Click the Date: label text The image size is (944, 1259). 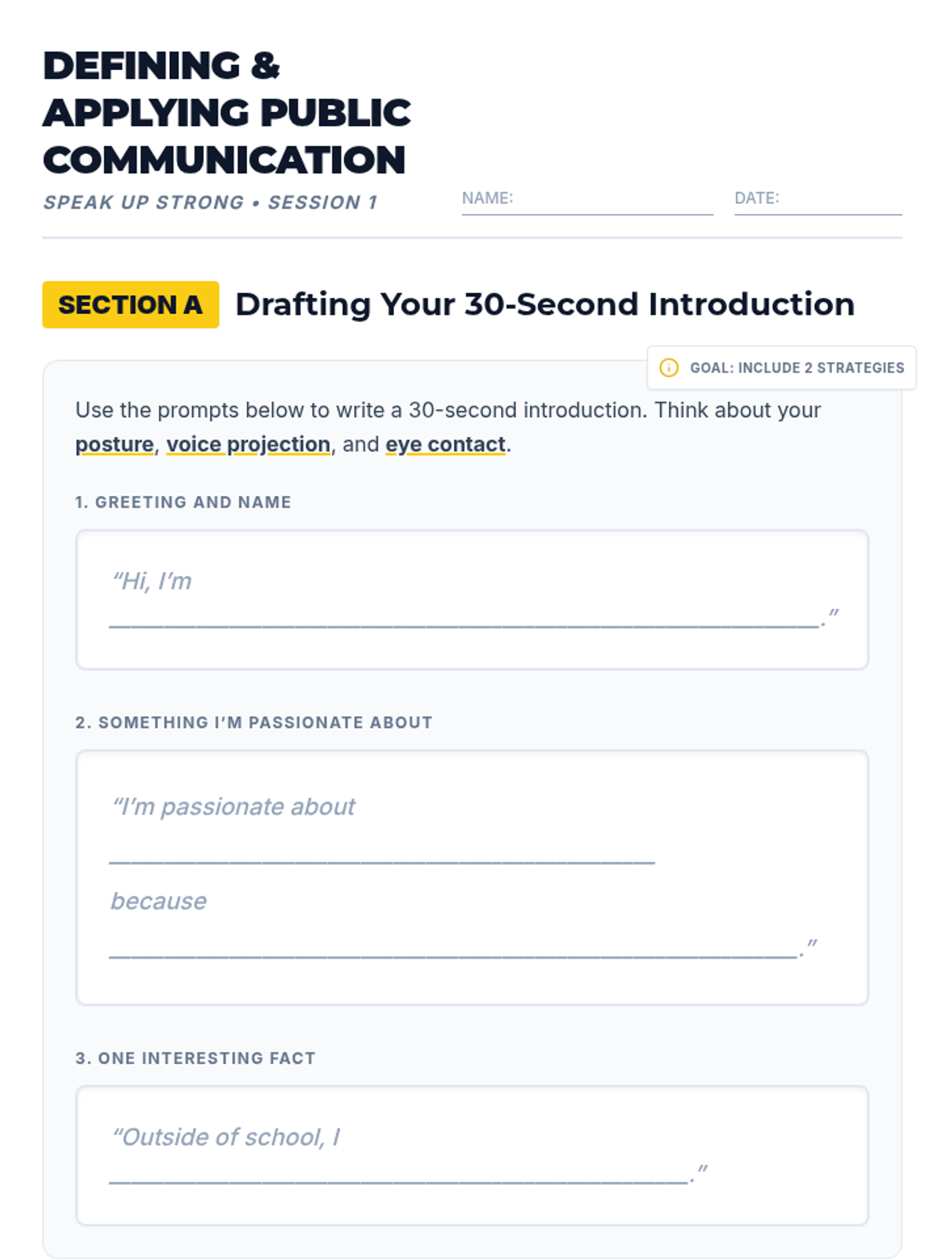(756, 198)
